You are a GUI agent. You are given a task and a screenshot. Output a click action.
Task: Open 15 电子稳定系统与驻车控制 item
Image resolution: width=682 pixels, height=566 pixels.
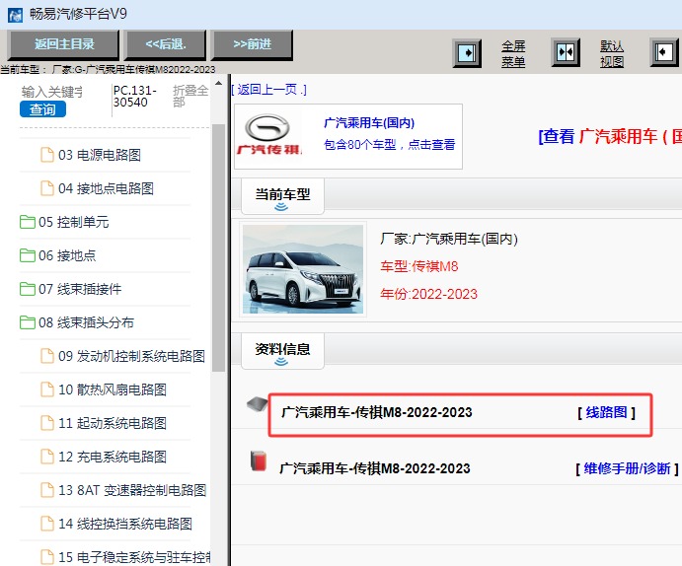pyautogui.click(x=134, y=557)
